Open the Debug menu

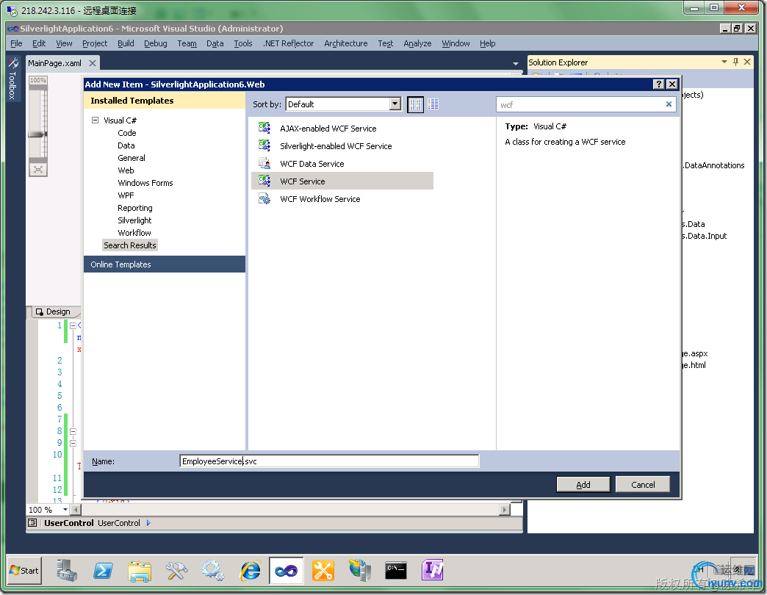[156, 43]
